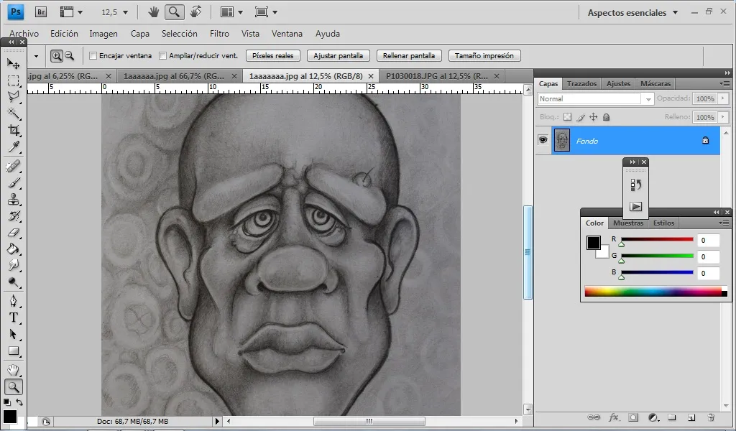Viewport: 736px width, 431px height.
Task: Open the Actions panel play icon
Action: tap(635, 206)
